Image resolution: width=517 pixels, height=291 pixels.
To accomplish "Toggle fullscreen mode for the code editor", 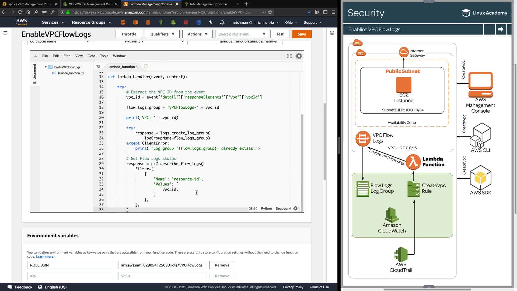I will 289,56.
